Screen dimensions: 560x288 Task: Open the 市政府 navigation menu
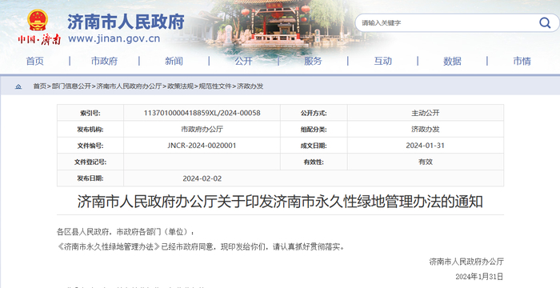(x=104, y=61)
